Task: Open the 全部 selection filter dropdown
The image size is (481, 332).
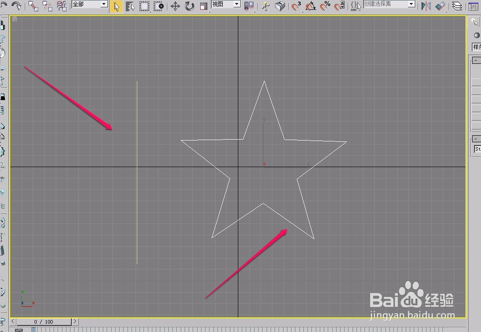Action: 89,4
